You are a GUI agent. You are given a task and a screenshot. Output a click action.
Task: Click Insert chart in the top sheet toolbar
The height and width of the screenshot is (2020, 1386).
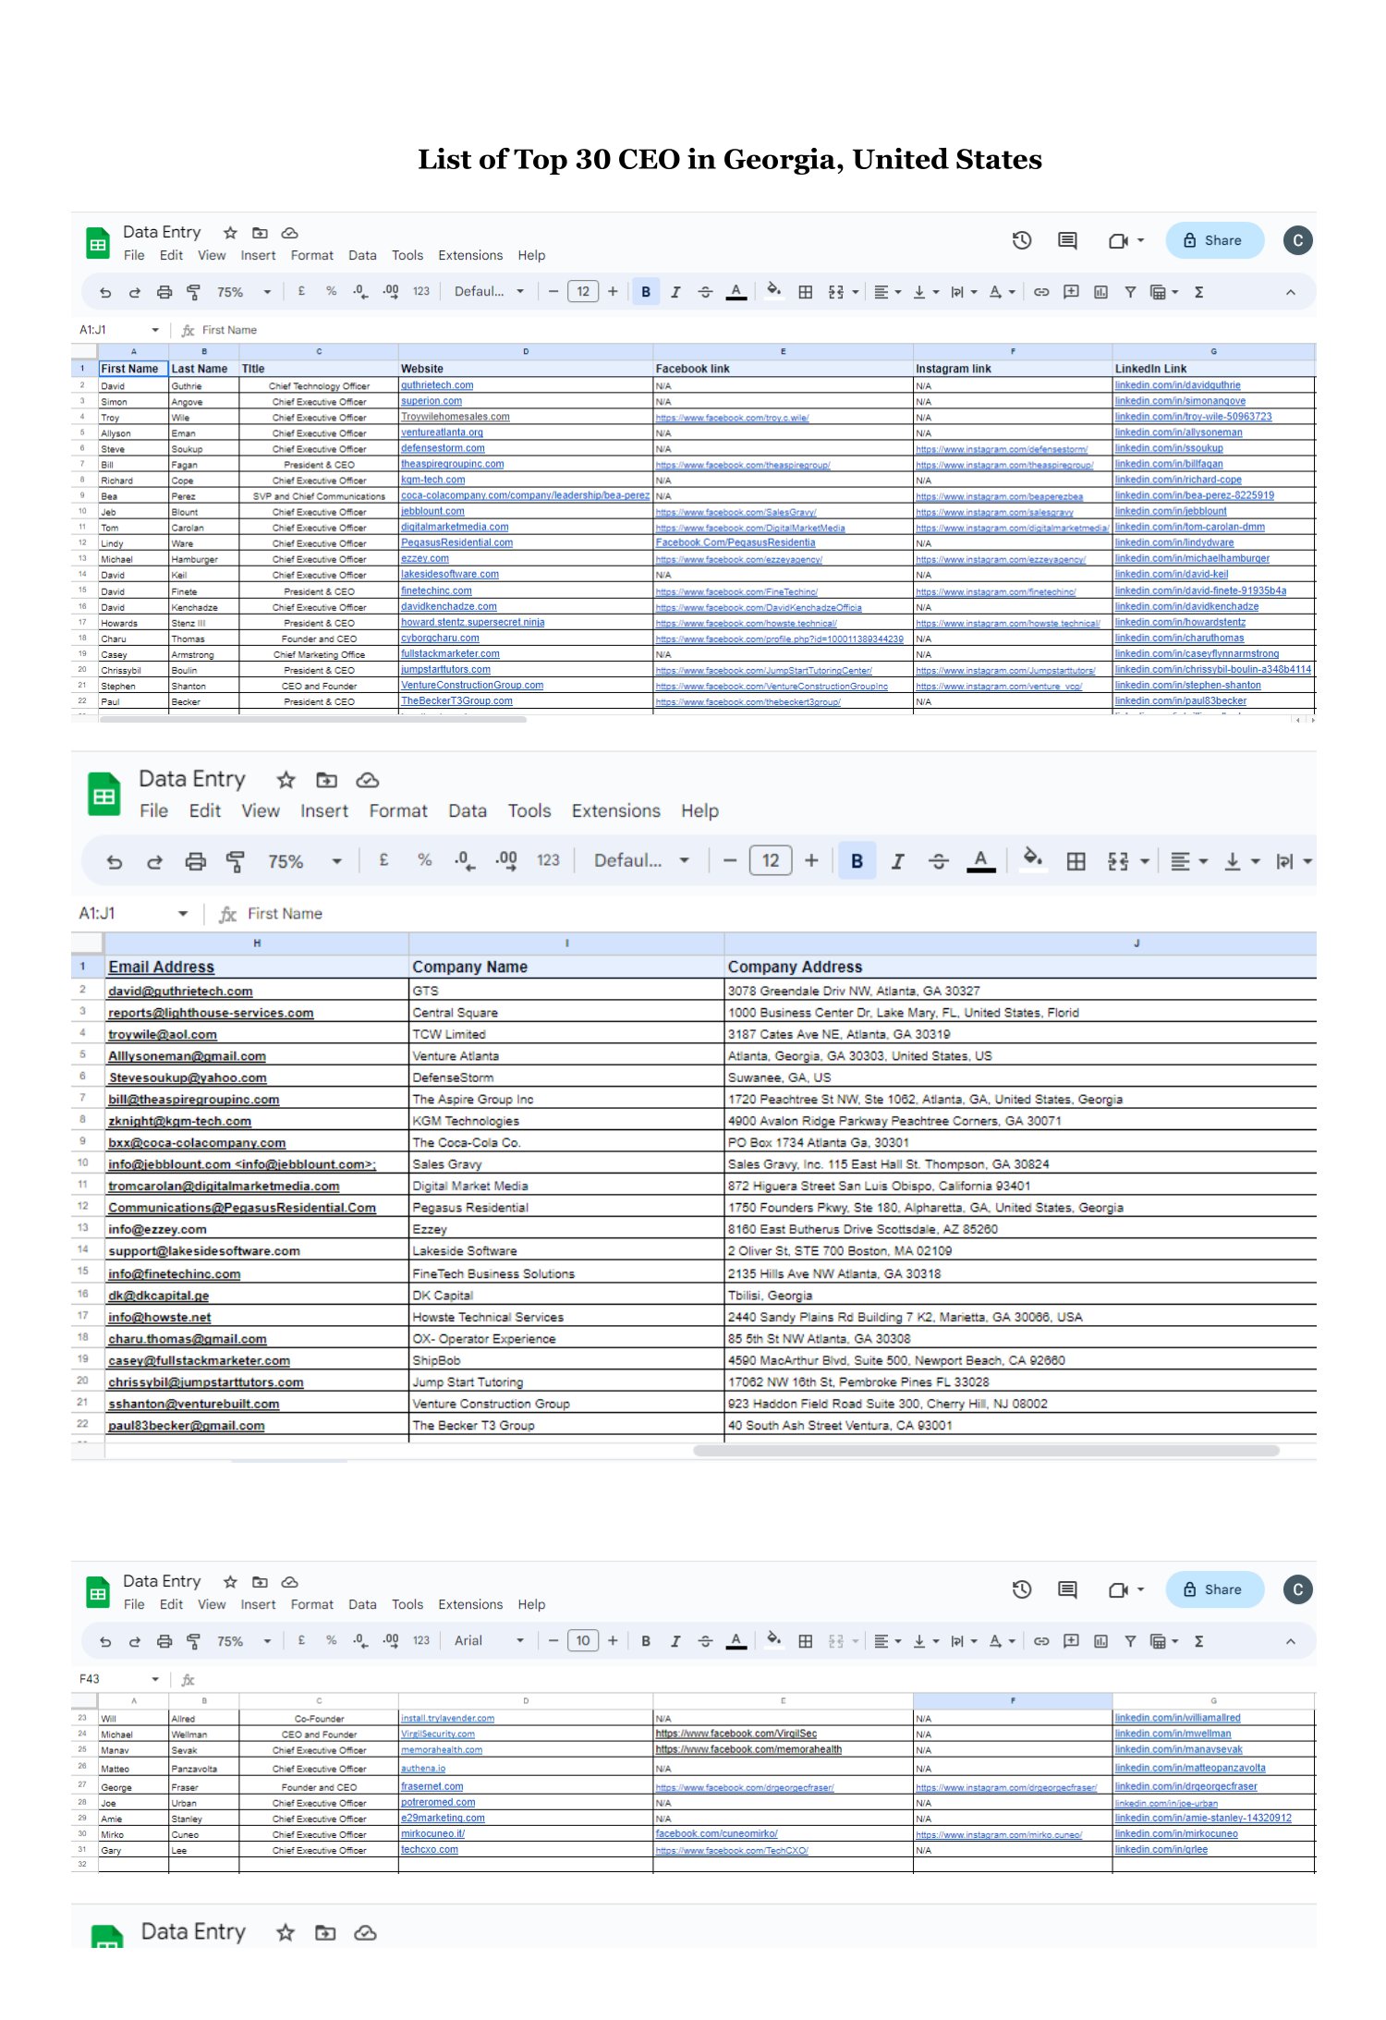pyautogui.click(x=1100, y=292)
